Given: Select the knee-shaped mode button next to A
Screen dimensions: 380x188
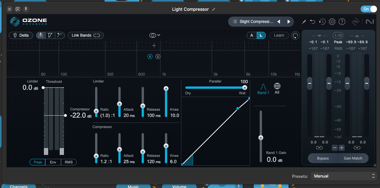Looking at the screenshot, I should coord(261,35).
